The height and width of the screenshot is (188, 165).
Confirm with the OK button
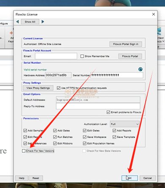coord(130,178)
